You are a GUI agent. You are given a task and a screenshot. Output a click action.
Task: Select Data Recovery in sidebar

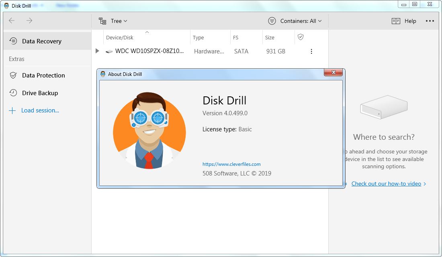tap(42, 41)
